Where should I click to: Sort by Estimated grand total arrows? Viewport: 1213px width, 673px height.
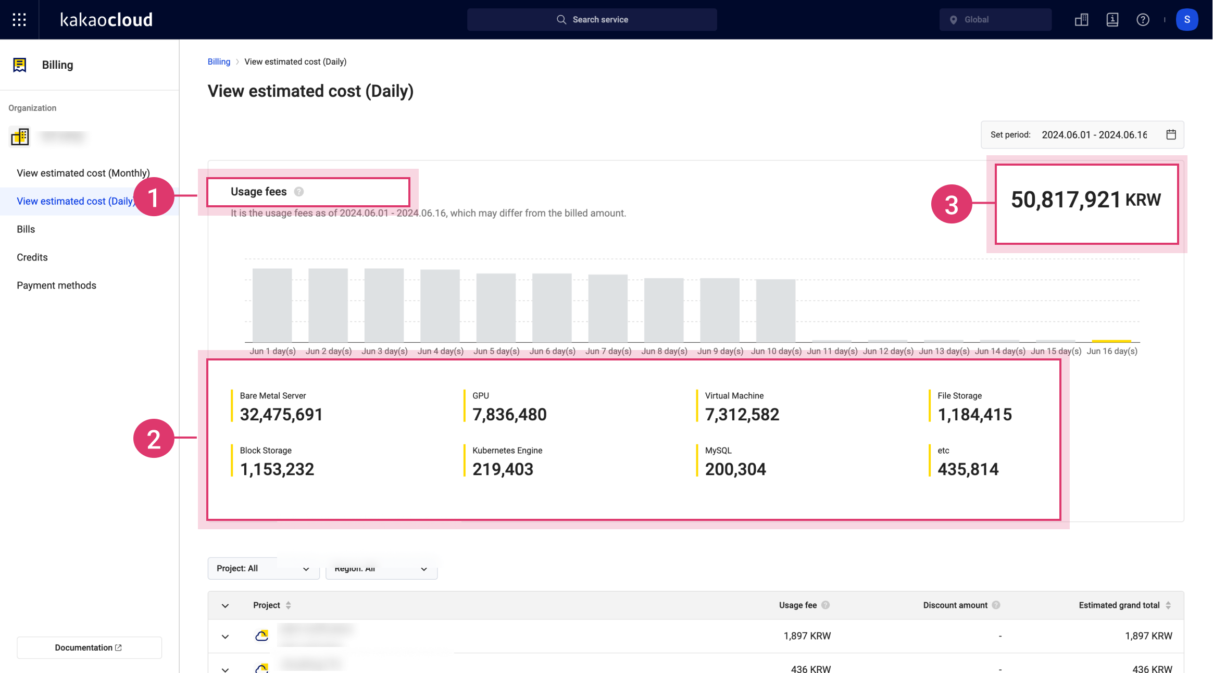(1168, 605)
